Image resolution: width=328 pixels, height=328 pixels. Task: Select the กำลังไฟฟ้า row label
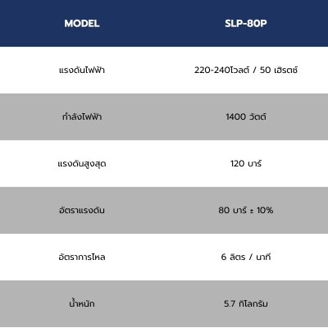pyautogui.click(x=82, y=116)
